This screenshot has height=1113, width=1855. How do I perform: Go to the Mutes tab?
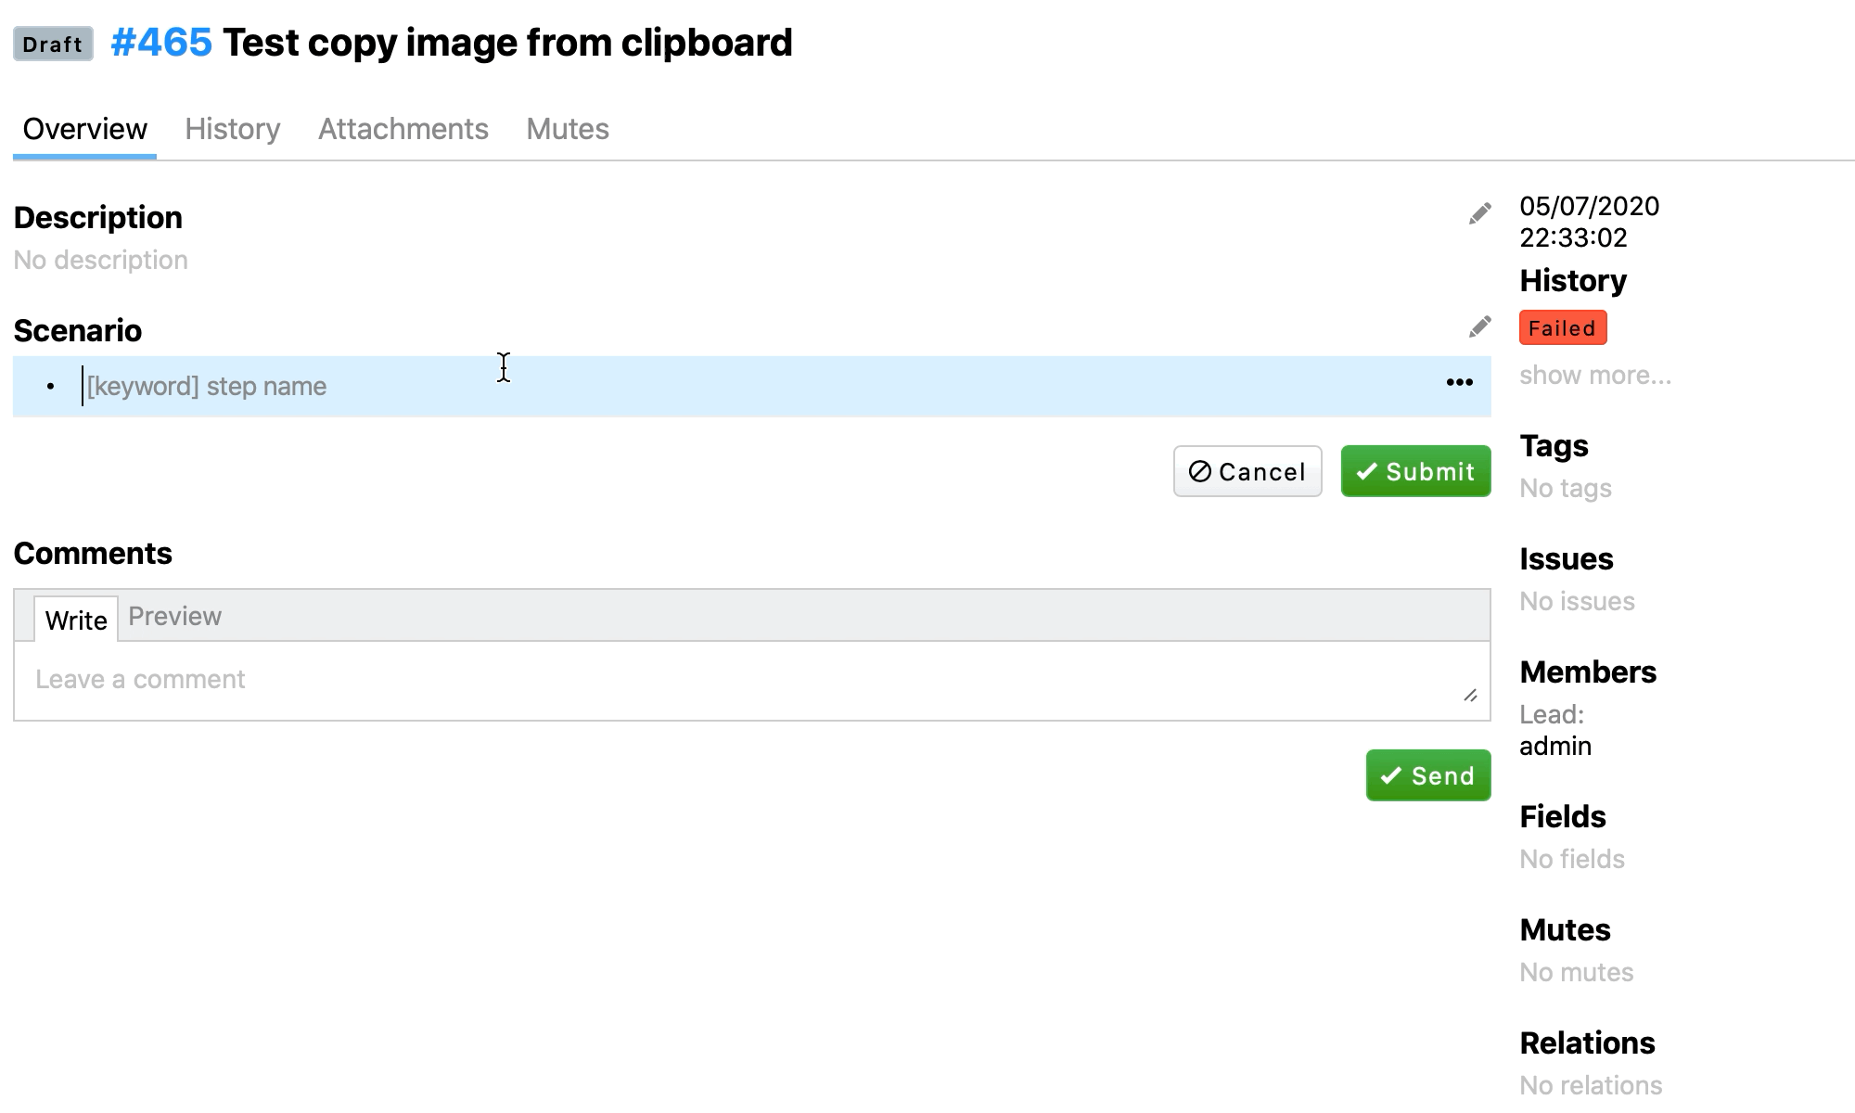[567, 129]
